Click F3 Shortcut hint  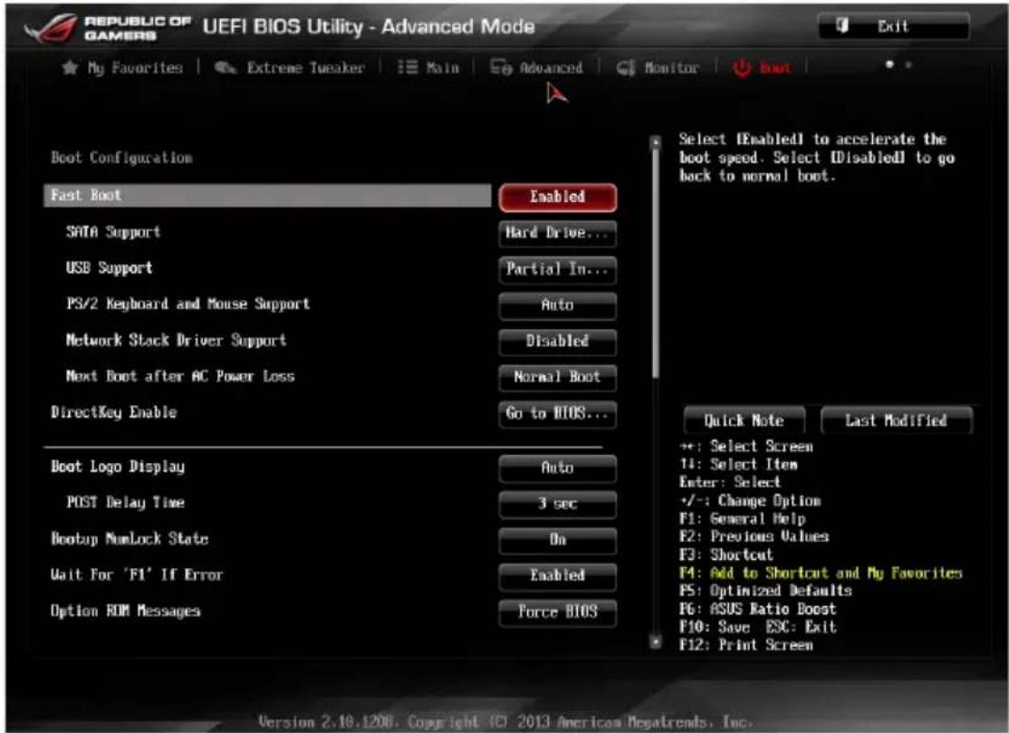click(x=726, y=555)
